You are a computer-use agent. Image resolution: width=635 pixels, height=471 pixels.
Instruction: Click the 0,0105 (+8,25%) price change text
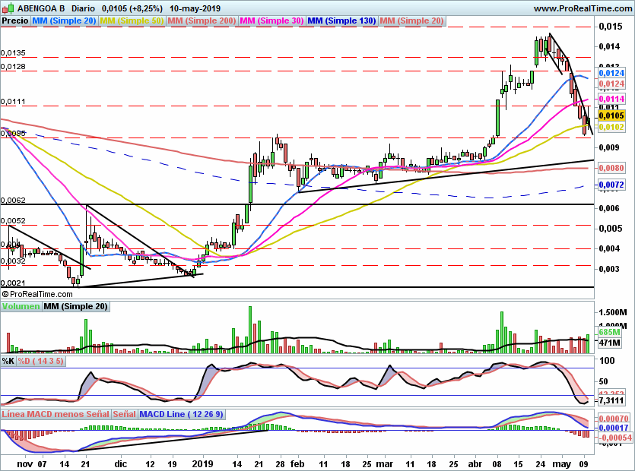(x=132, y=8)
